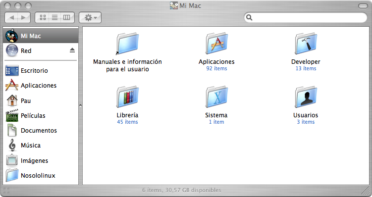Click the Documentos page icon
This screenshot has width=372, height=197.
click(x=12, y=130)
